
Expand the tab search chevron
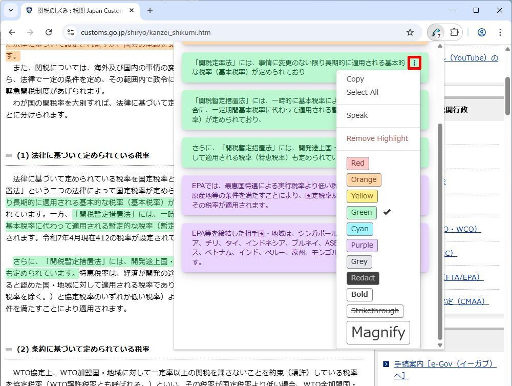(11, 10)
